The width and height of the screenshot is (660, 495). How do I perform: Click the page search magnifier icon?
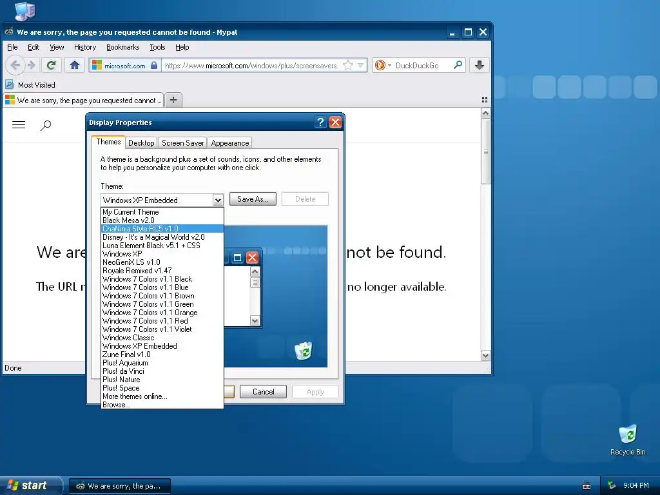(46, 125)
